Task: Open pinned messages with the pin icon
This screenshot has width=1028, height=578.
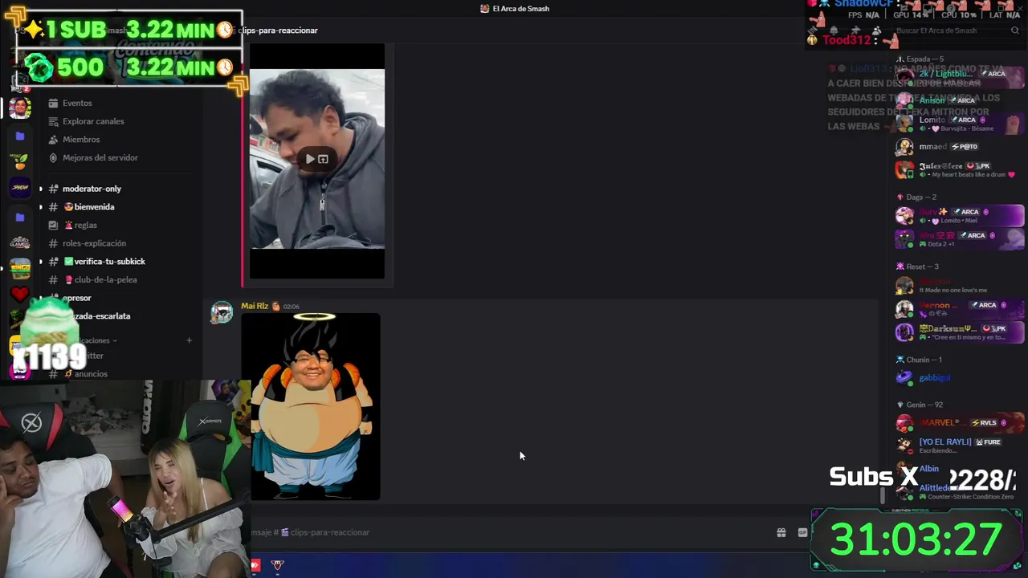Action: (x=855, y=31)
